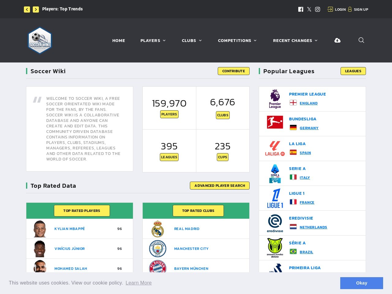Expand the Recent Changes dropdown menu

point(295,40)
